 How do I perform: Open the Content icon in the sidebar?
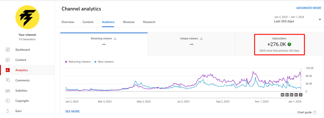coord(8,60)
